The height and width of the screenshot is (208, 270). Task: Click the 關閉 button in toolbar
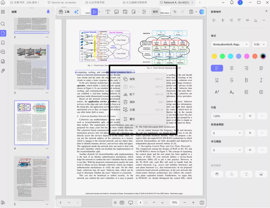point(156,12)
